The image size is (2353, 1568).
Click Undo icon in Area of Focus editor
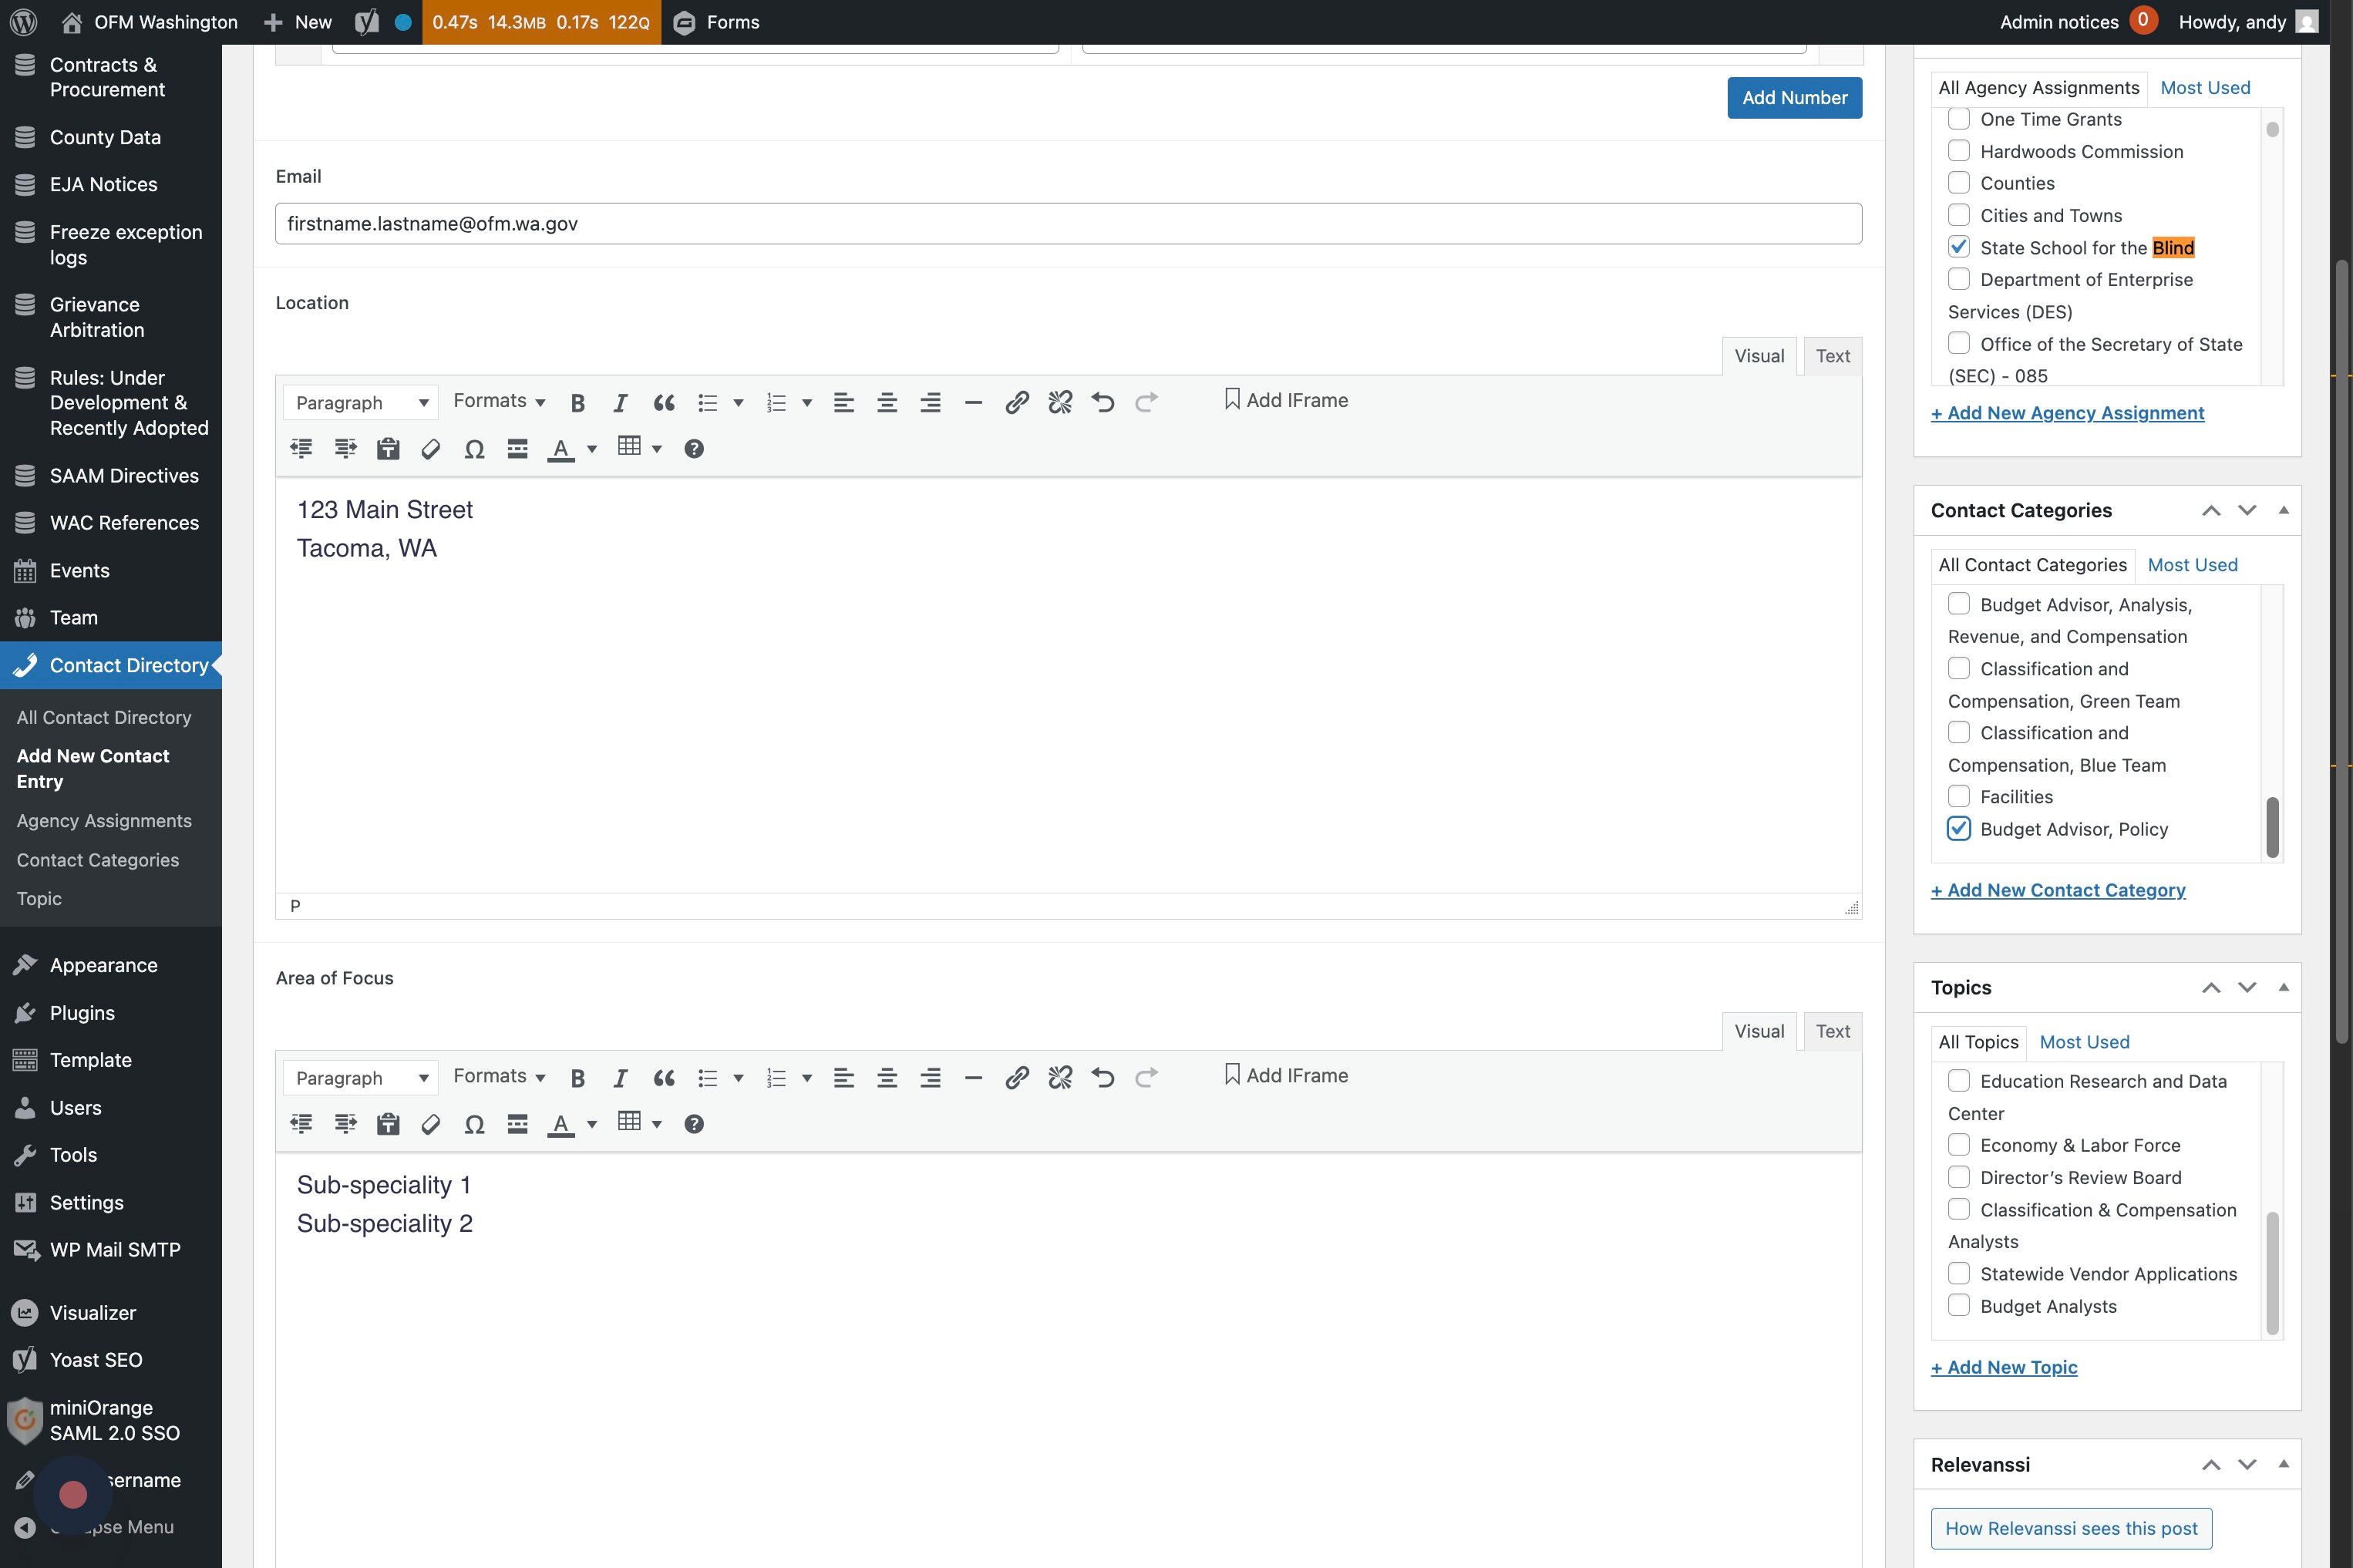[1102, 1078]
